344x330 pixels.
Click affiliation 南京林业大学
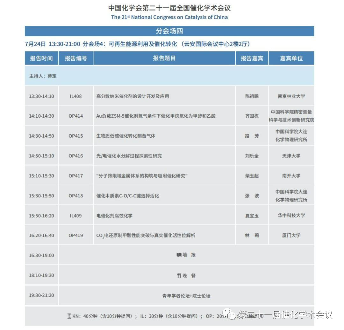pyautogui.click(x=291, y=96)
